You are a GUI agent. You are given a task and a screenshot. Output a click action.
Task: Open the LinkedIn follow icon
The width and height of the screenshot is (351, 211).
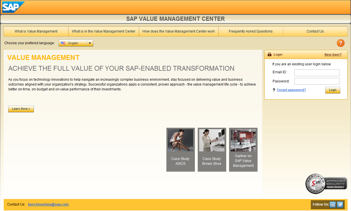(x=332, y=204)
